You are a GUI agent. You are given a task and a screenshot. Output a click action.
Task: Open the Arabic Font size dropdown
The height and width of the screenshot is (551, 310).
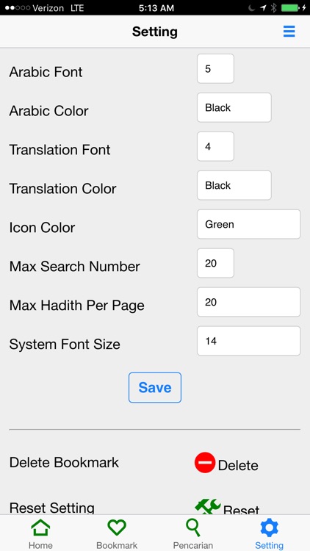point(215,68)
